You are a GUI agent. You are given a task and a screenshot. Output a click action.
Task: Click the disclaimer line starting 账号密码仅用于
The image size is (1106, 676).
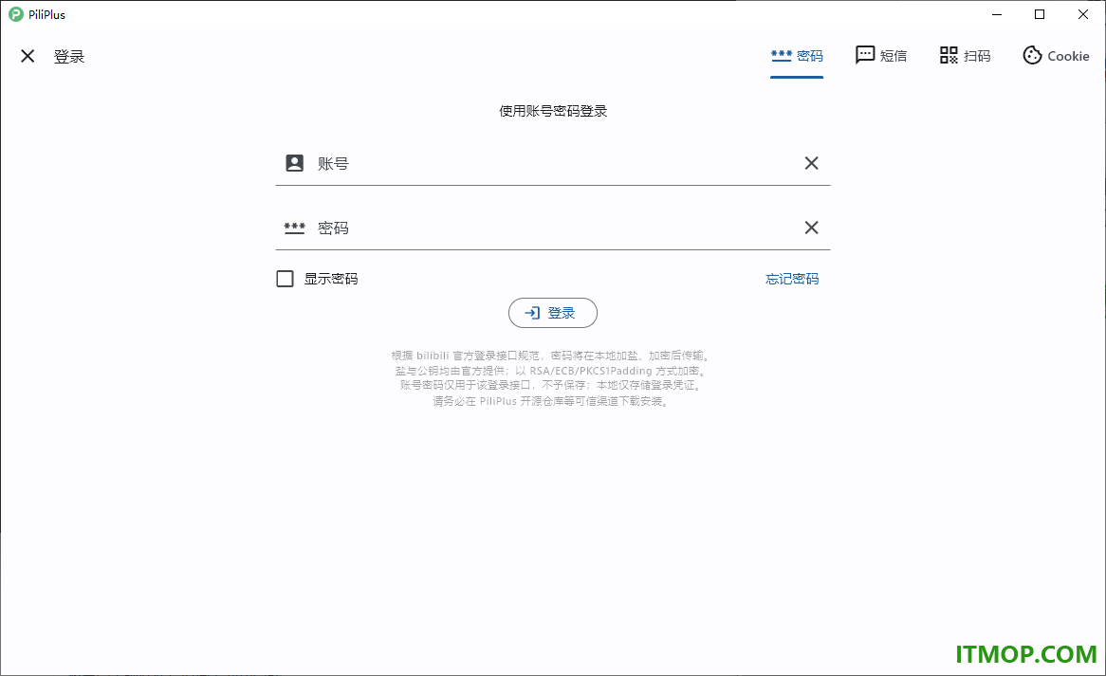point(552,386)
